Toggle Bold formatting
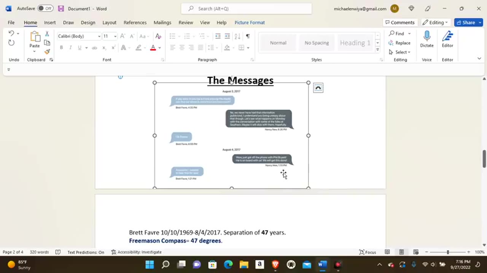Viewport: 487px width, 273px height. [61, 48]
